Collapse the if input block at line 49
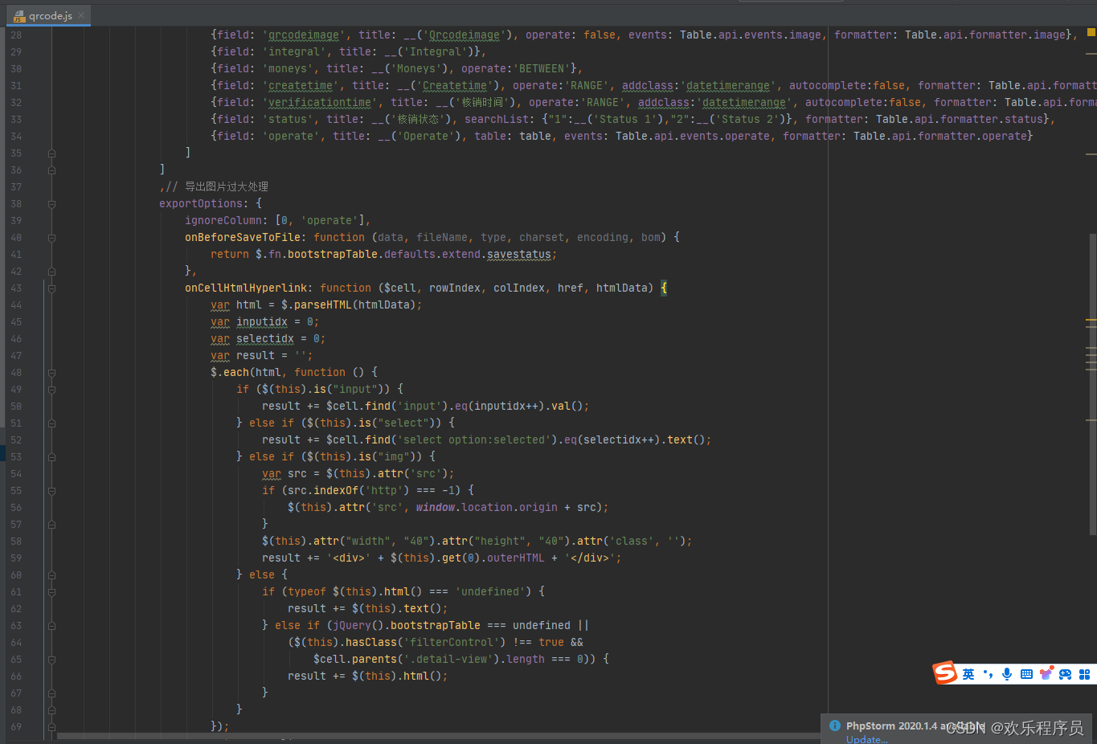 [51, 389]
